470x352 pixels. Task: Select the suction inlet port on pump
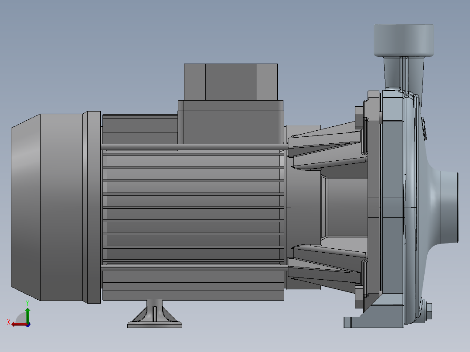tap(450, 207)
